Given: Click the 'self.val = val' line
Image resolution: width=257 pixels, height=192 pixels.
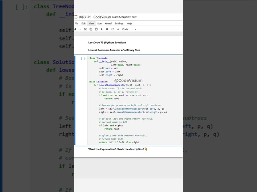Looking at the screenshot, I should click(108, 68).
